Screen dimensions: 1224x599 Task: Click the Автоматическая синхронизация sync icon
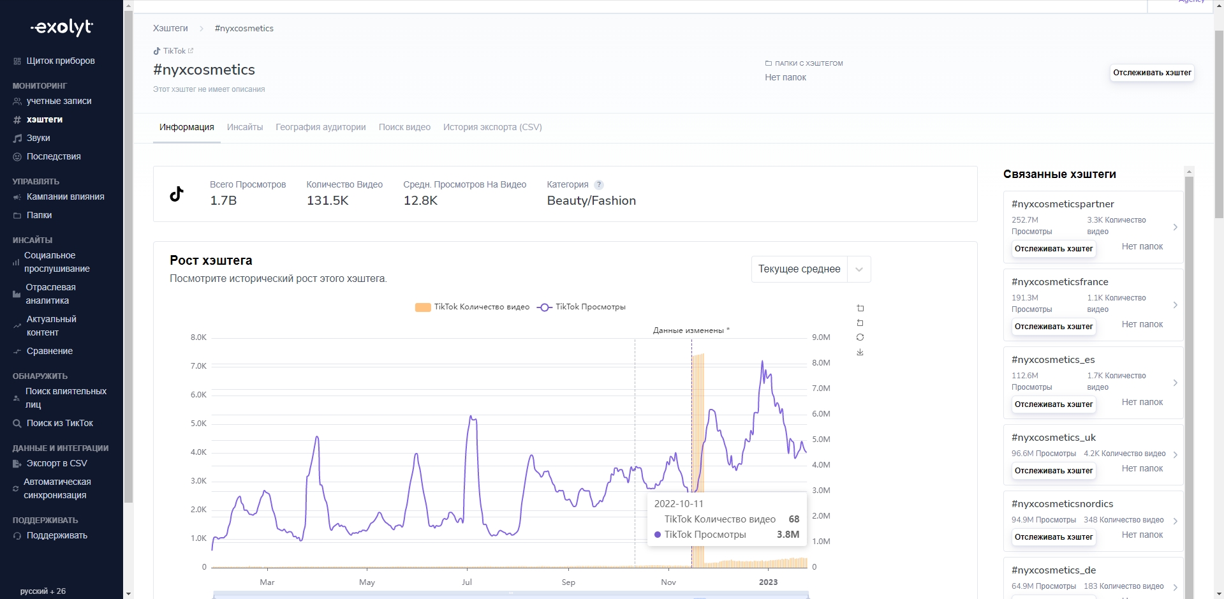click(x=16, y=489)
